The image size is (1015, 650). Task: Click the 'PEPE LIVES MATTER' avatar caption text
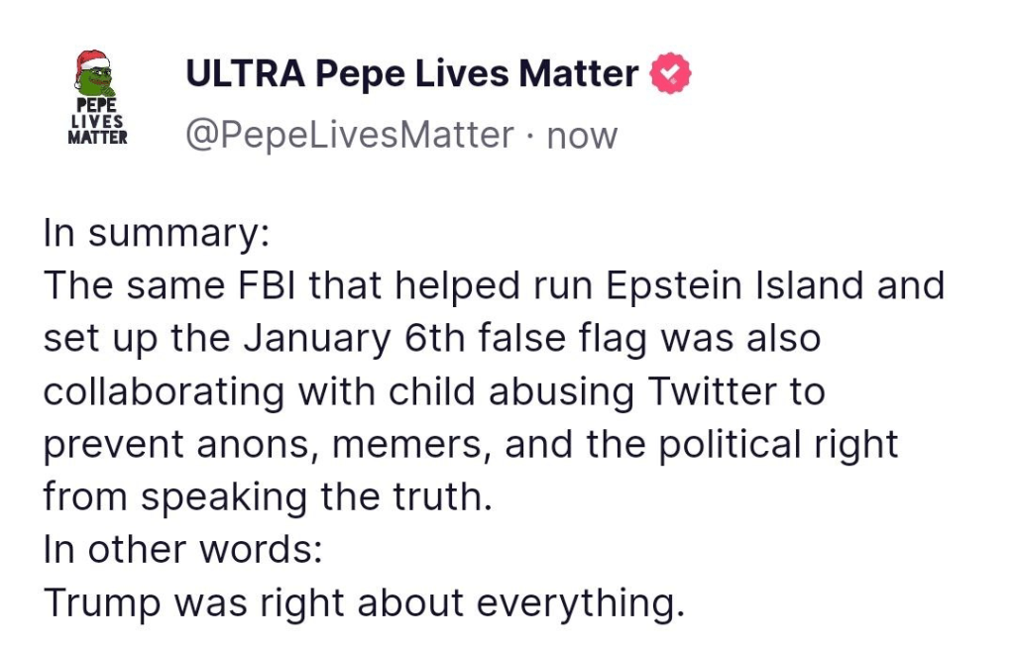coord(97,122)
